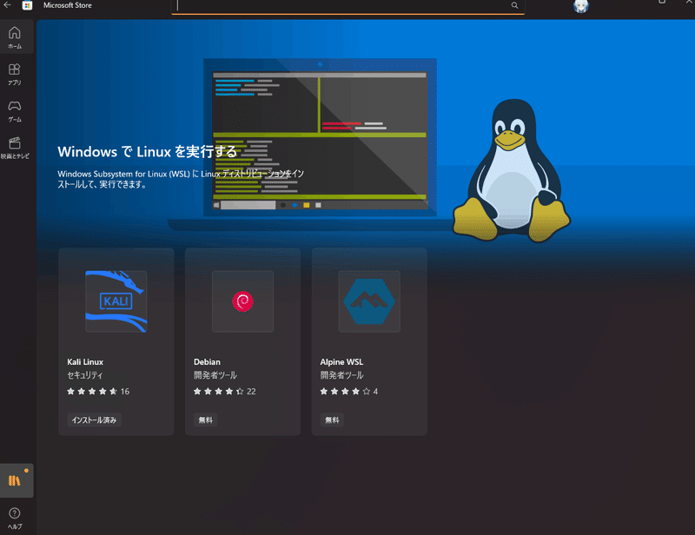Click the 'Windows で Linux を実行する' heading

coord(147,152)
